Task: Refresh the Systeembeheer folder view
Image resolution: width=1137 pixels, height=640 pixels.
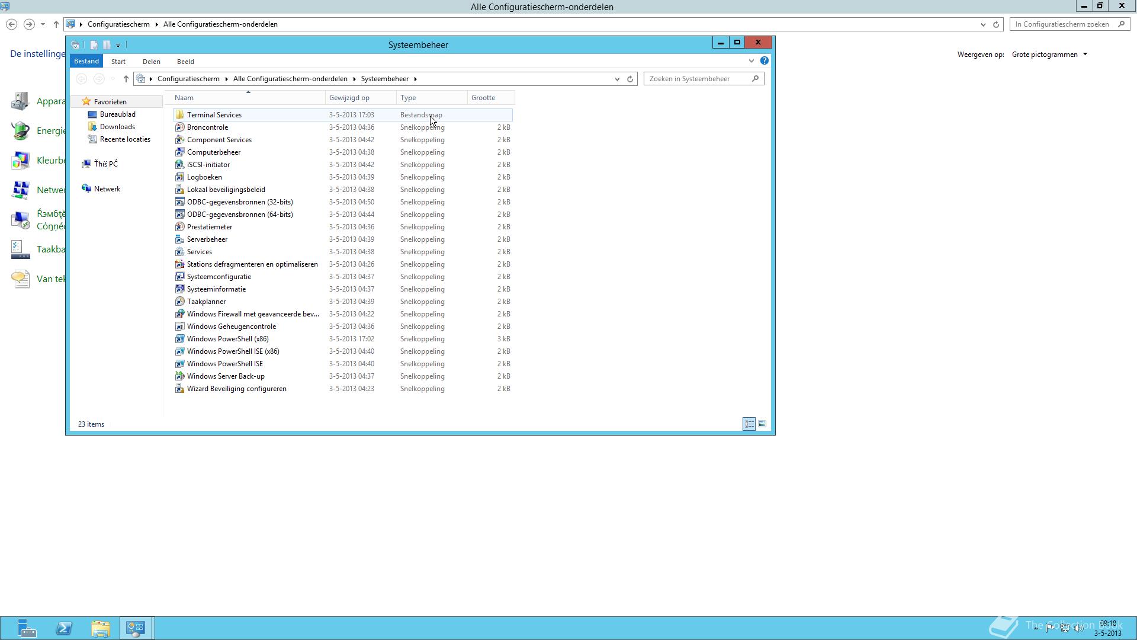Action: pos(630,79)
